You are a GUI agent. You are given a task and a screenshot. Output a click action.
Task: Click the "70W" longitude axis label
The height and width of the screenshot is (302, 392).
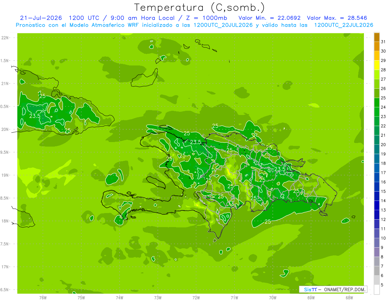pyautogui.click(x=273, y=297)
